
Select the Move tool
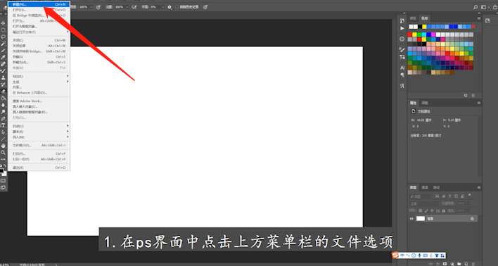tap(4, 23)
